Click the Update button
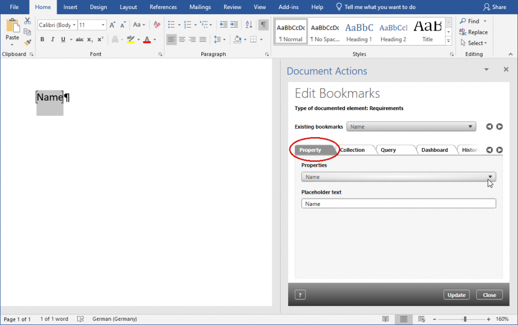The image size is (518, 325). coord(456,295)
